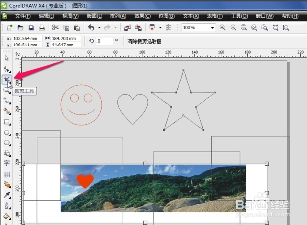Select the Table tool
Viewport: 307px width, 225px height.
[x=7, y=174]
